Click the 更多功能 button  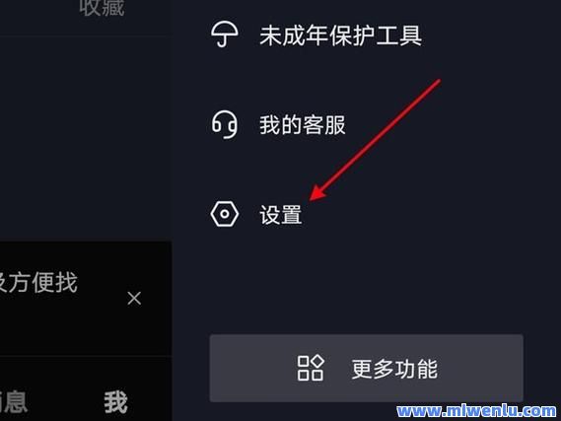pos(367,368)
